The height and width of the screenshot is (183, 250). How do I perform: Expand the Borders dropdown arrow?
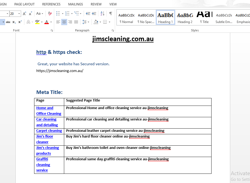(109, 22)
